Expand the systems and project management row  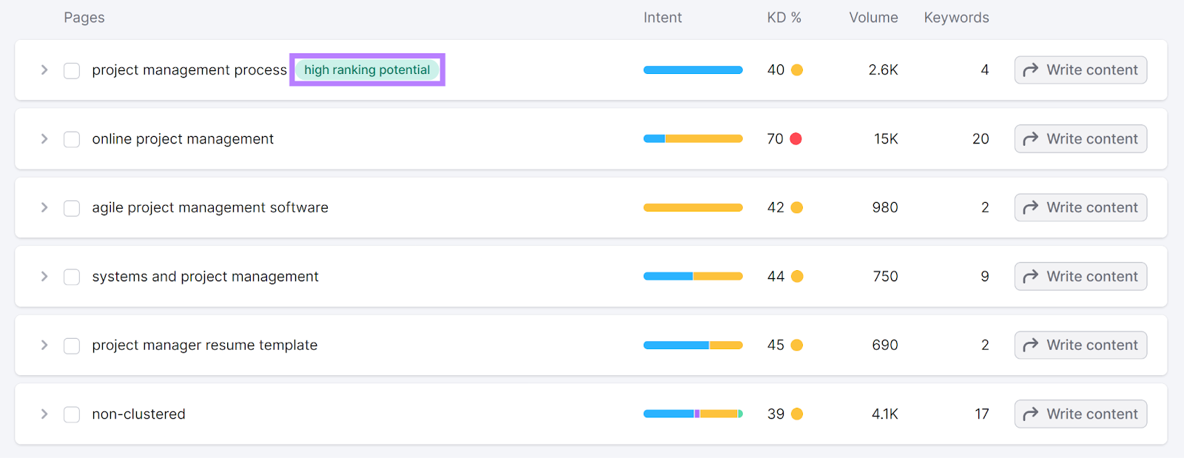tap(44, 277)
